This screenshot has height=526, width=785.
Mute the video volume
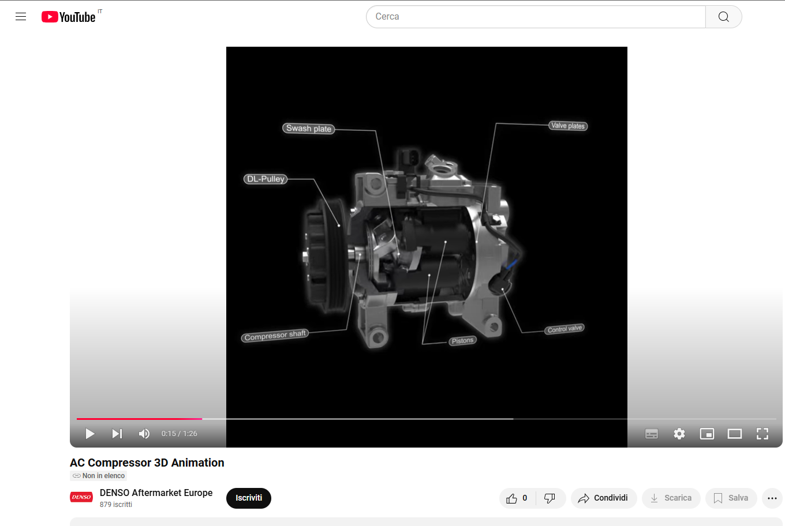144,434
